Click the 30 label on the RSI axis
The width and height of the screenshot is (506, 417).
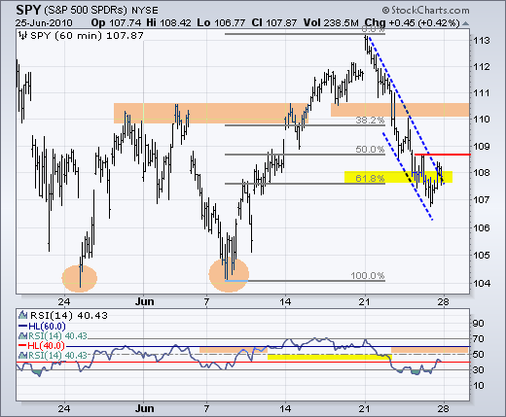click(478, 370)
